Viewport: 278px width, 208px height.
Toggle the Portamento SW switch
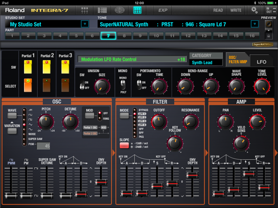[x=139, y=85]
